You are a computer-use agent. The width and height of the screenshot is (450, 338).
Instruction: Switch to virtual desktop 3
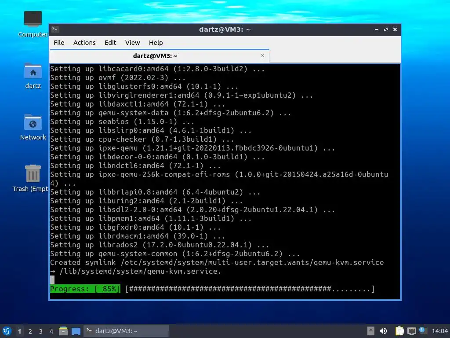(41, 331)
